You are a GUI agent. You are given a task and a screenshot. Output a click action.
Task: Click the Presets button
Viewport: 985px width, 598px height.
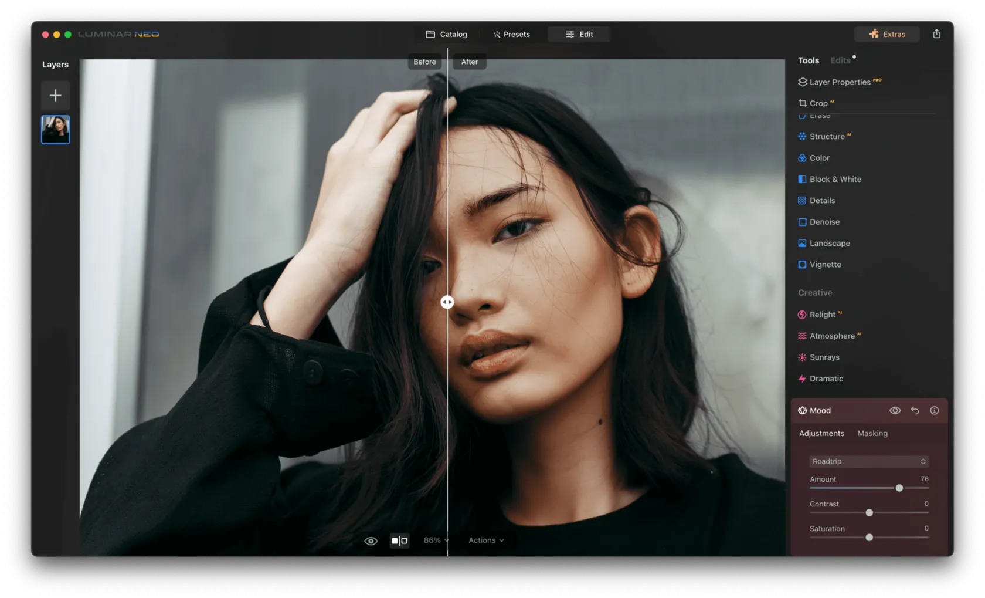(x=511, y=35)
